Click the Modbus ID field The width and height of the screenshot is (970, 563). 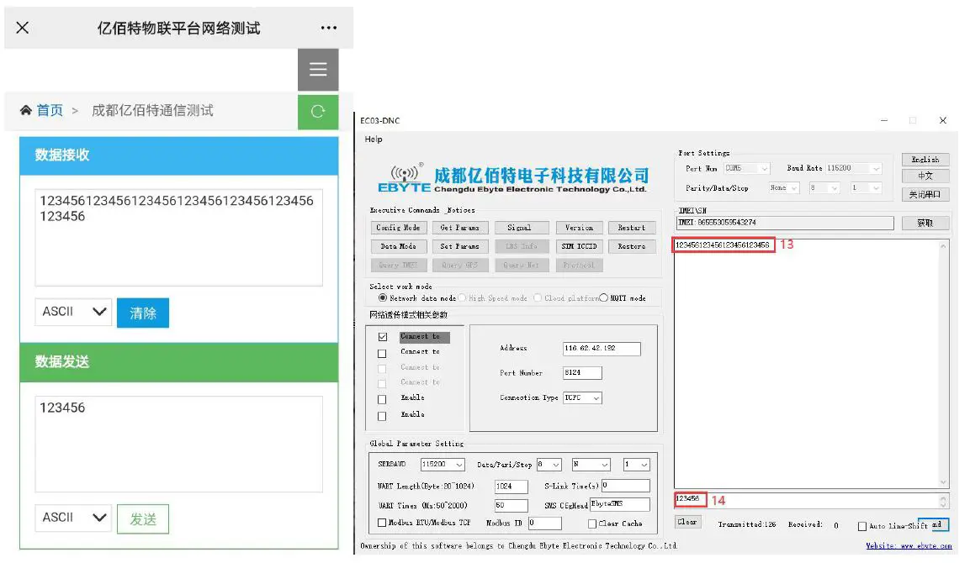(544, 524)
